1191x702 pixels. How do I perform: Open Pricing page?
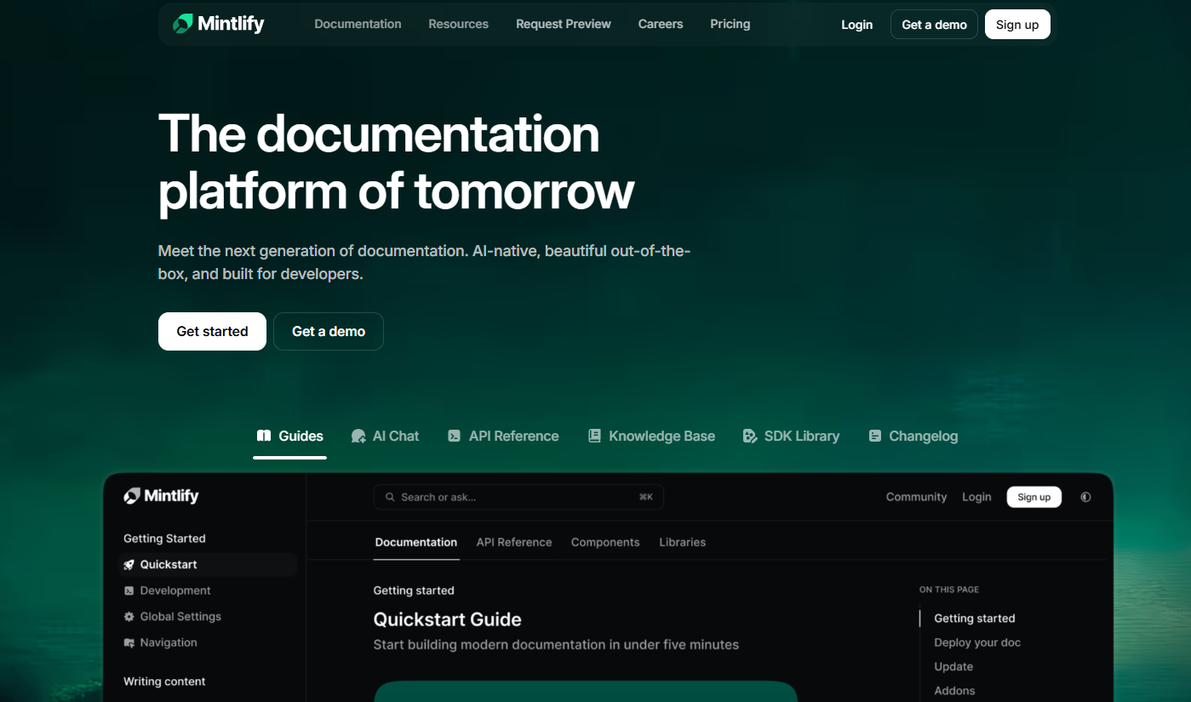[730, 24]
